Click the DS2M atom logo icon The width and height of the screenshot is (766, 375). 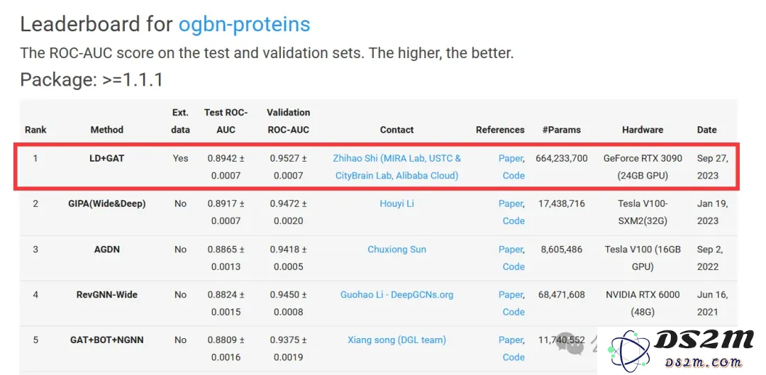629,350
